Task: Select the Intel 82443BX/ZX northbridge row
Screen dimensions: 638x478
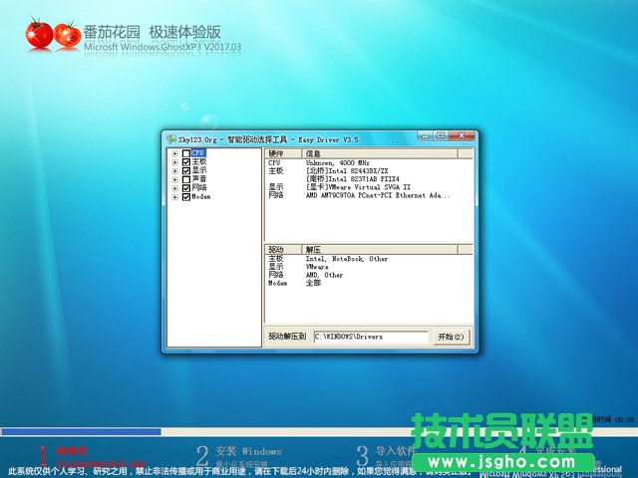Action: [369, 170]
